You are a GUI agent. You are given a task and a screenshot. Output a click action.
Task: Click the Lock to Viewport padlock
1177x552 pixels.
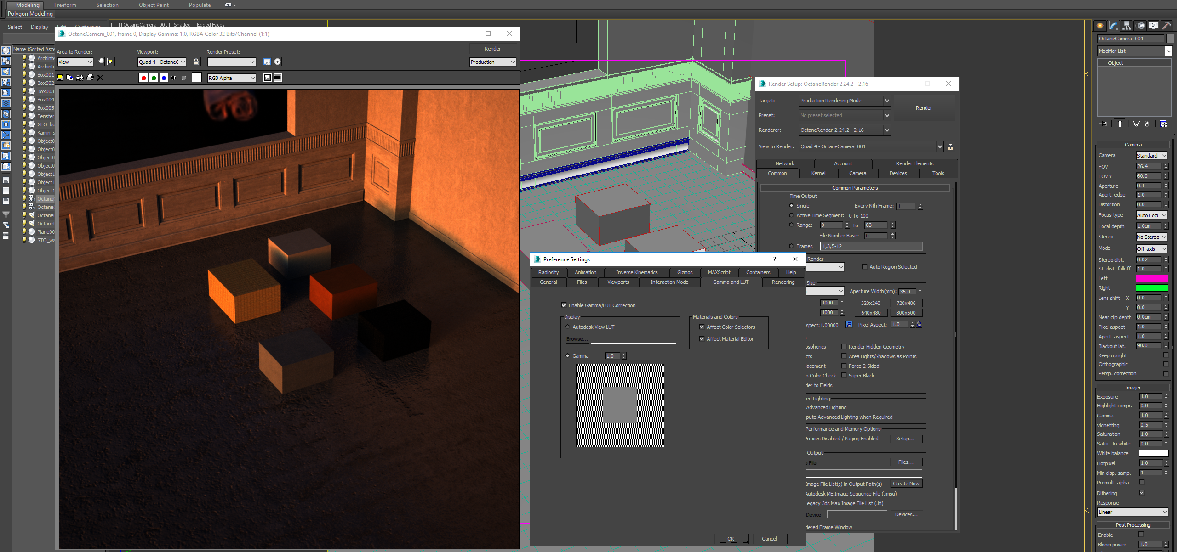pos(196,62)
